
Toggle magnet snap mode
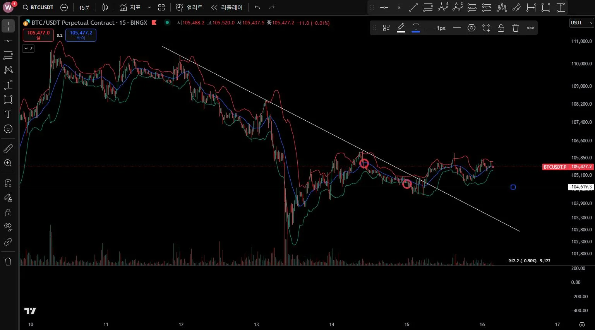click(8, 183)
